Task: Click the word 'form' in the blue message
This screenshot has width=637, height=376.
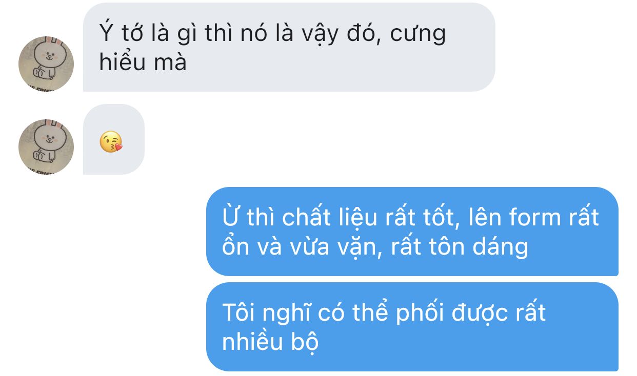Action: [528, 217]
